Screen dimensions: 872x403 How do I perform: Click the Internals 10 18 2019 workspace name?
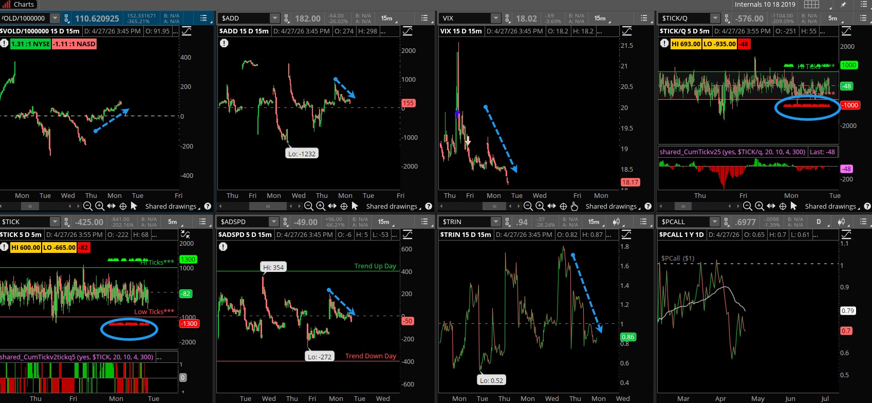tap(765, 5)
